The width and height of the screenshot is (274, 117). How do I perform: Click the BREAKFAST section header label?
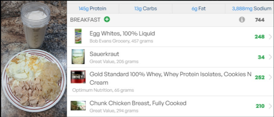click(85, 20)
